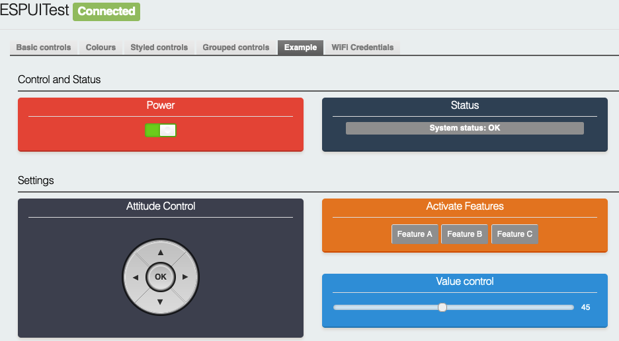
Task: Activate Feature B
Action: pos(464,234)
